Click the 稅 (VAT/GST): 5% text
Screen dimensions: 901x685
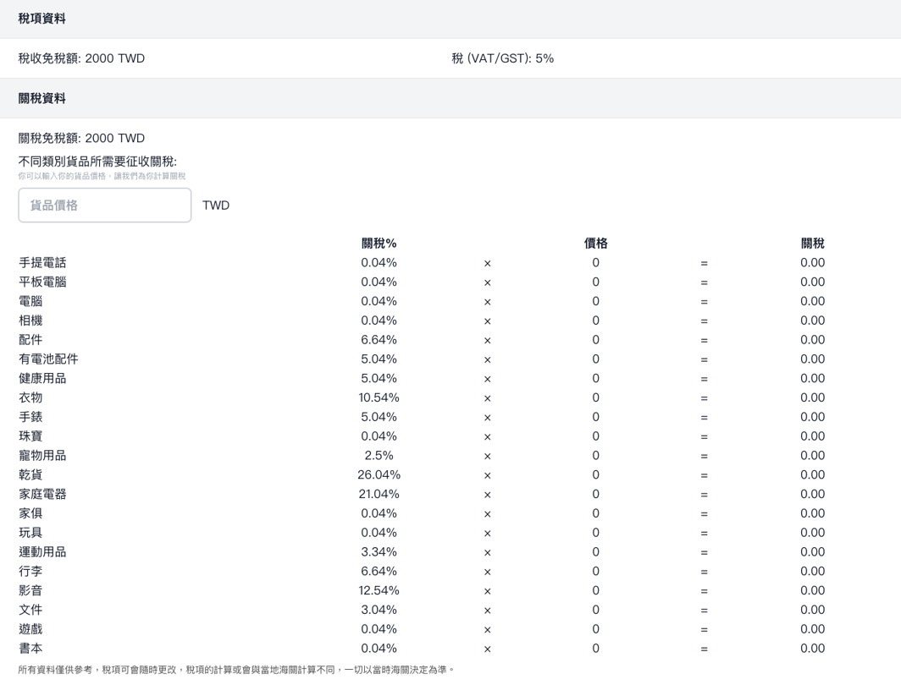pyautogui.click(x=502, y=58)
